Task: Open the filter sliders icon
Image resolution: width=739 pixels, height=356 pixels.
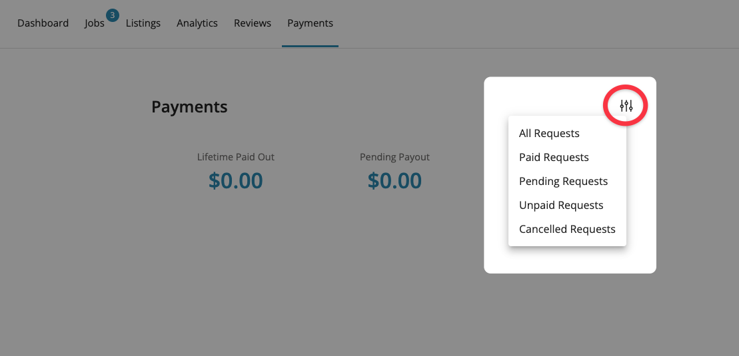Action: pos(626,105)
